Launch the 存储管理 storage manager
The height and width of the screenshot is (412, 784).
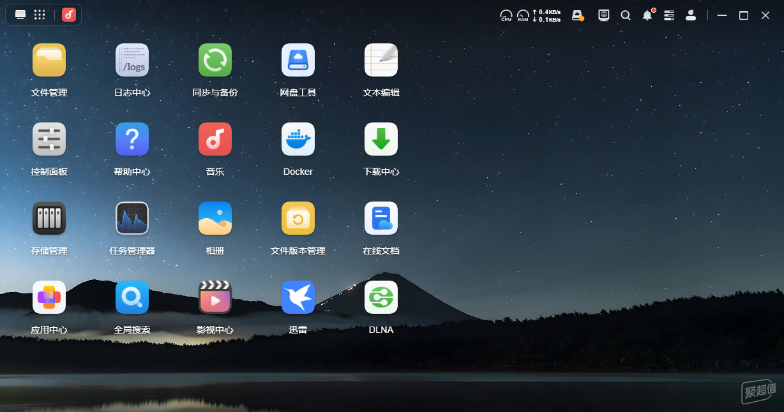(49, 218)
